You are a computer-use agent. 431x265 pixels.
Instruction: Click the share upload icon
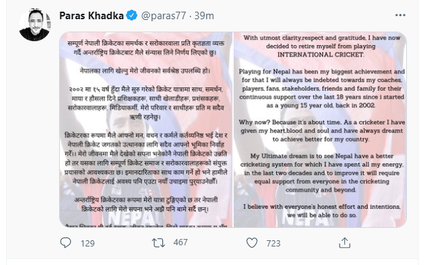[344, 243]
